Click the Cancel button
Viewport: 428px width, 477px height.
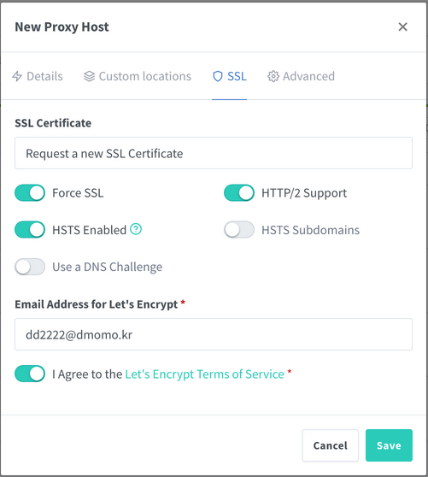coord(330,445)
